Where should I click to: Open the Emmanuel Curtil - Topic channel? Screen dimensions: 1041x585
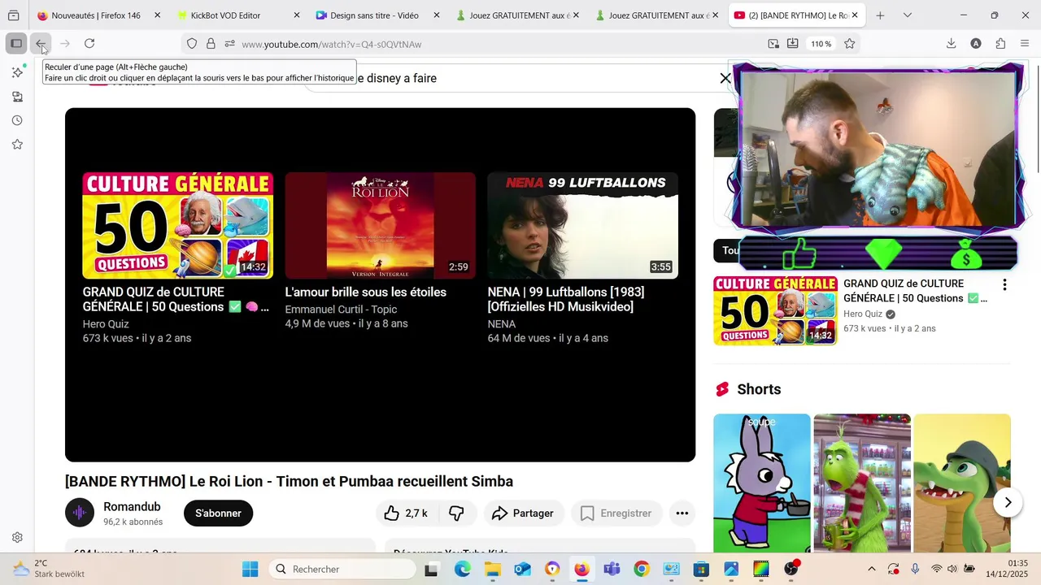coord(341,310)
